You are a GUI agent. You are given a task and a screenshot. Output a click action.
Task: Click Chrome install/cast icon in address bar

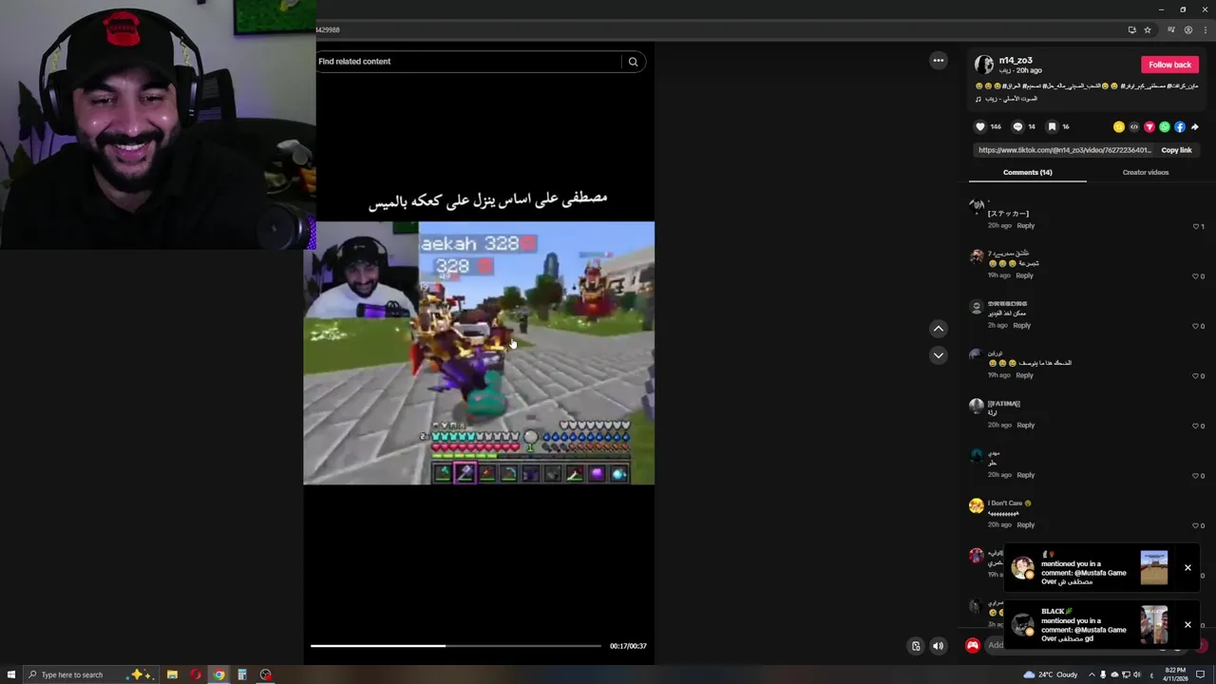1131,29
